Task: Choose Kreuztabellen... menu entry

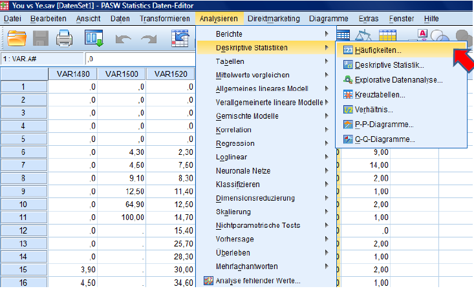Action: tap(401, 95)
